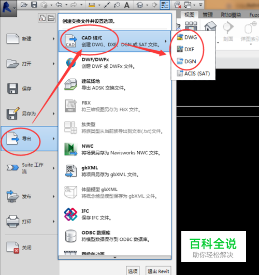Show the Recent Documents list icon
This screenshot has height=275, width=259.
pos(42,18)
